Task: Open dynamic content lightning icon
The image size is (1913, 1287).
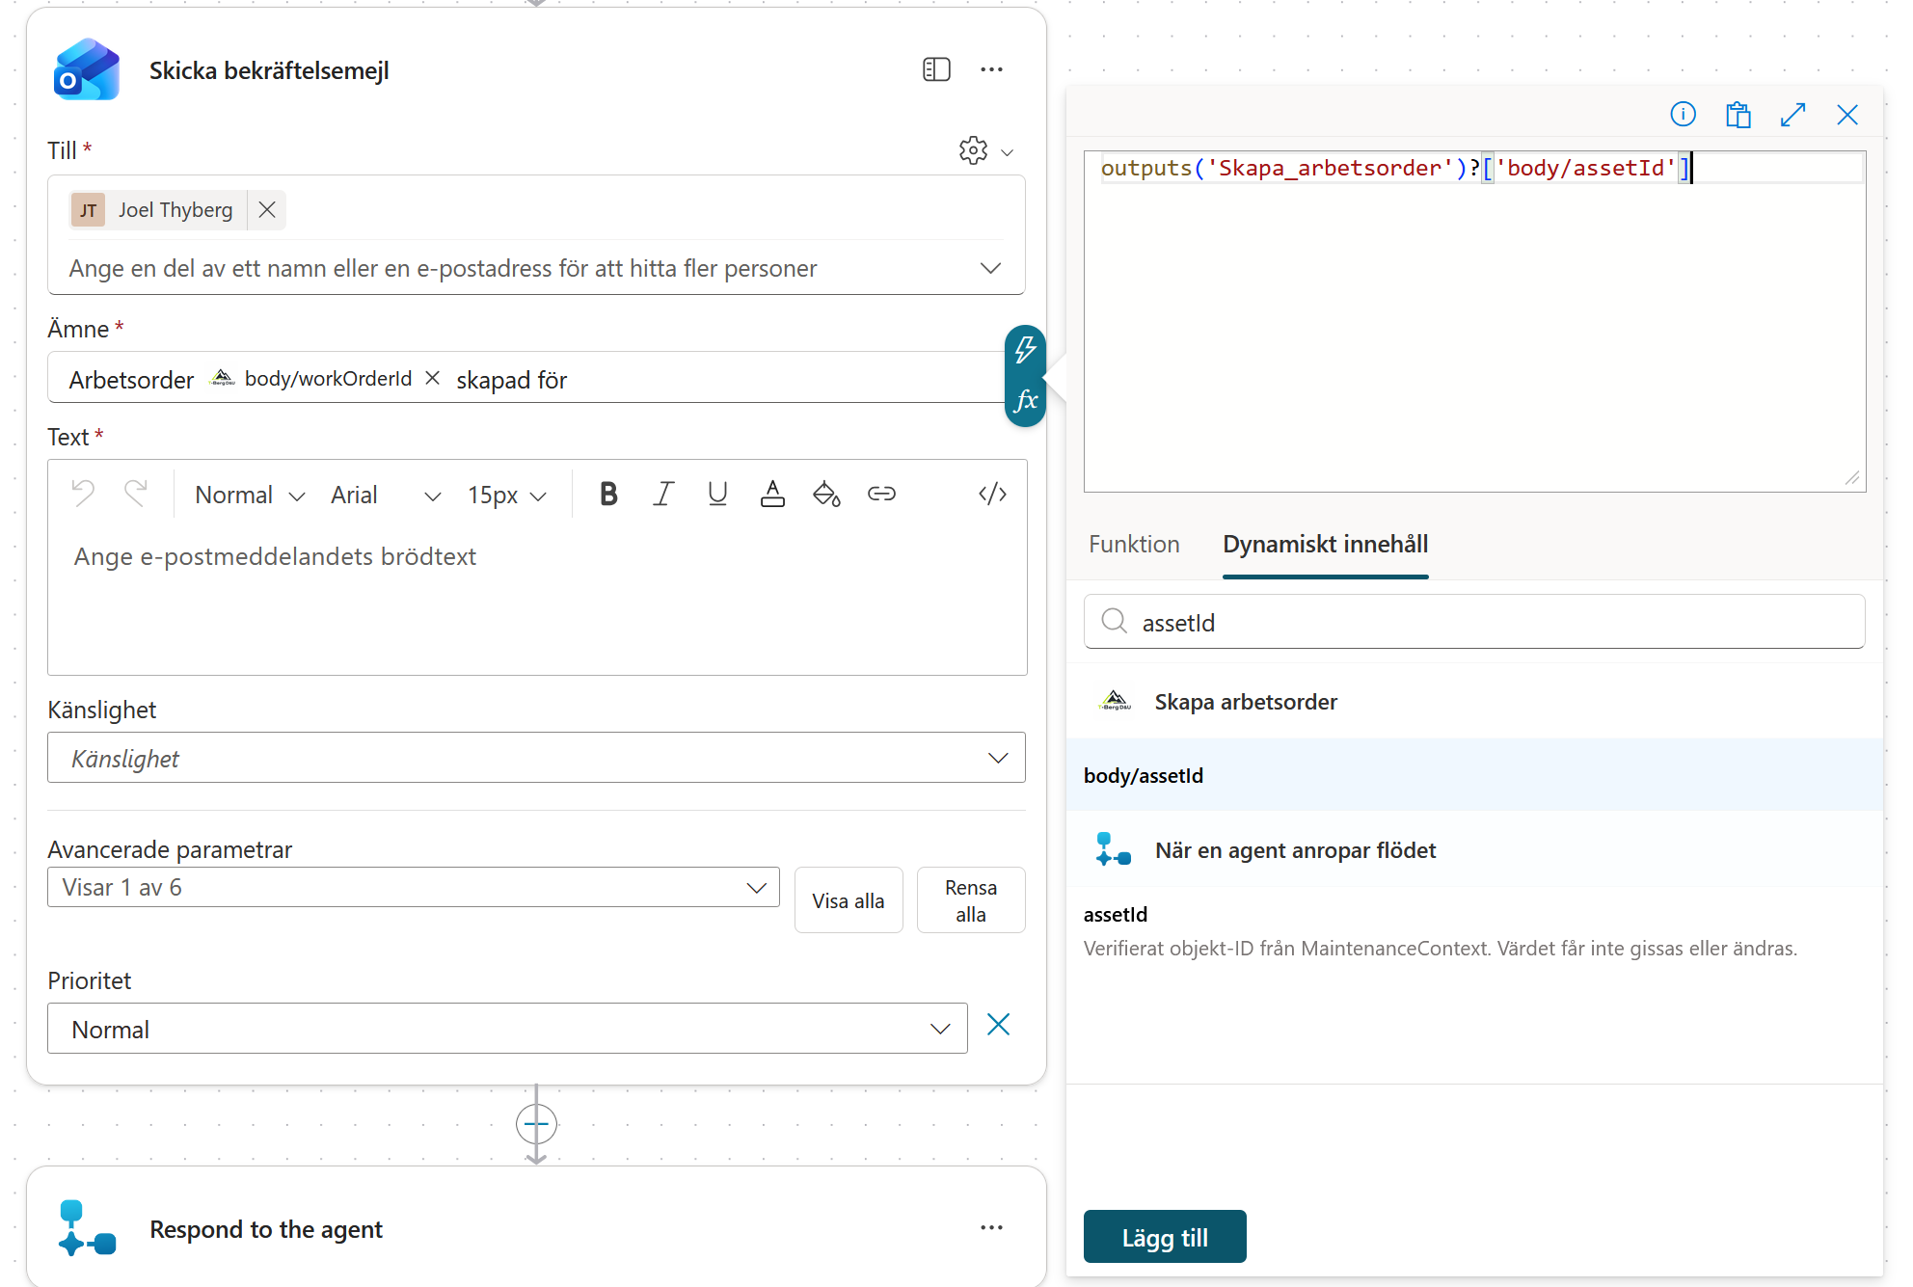Action: click(1025, 349)
